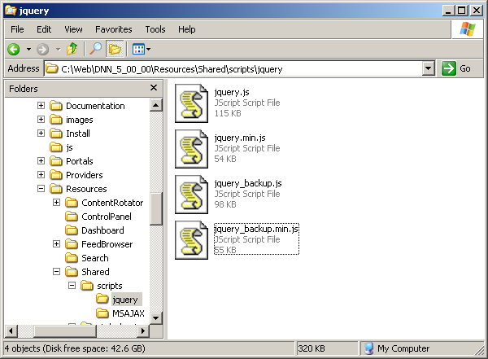Click the greyed Forward arrow button
This screenshot has height=359, width=488.
click(x=42, y=49)
